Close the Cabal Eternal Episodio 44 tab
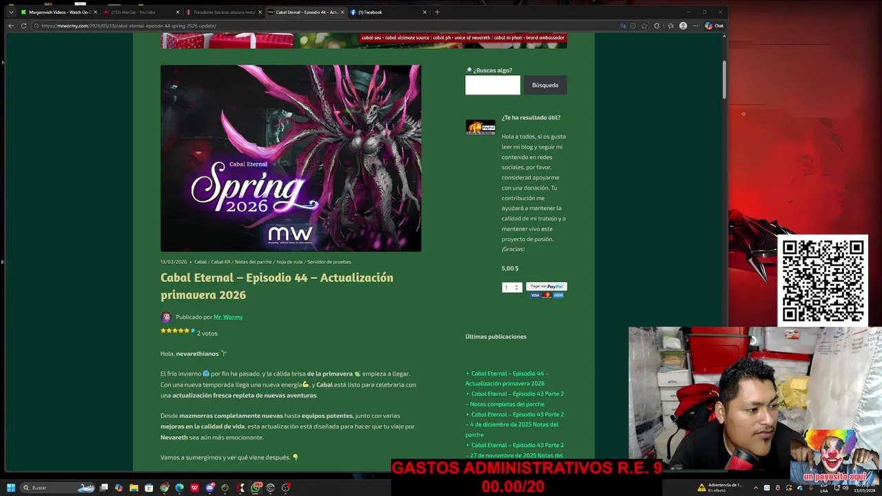882x496 pixels. point(342,12)
